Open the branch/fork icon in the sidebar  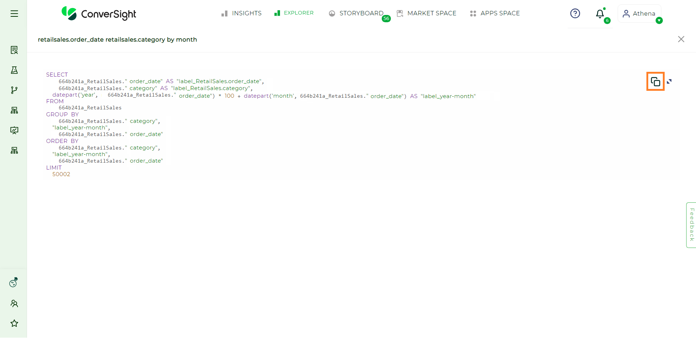(14, 90)
